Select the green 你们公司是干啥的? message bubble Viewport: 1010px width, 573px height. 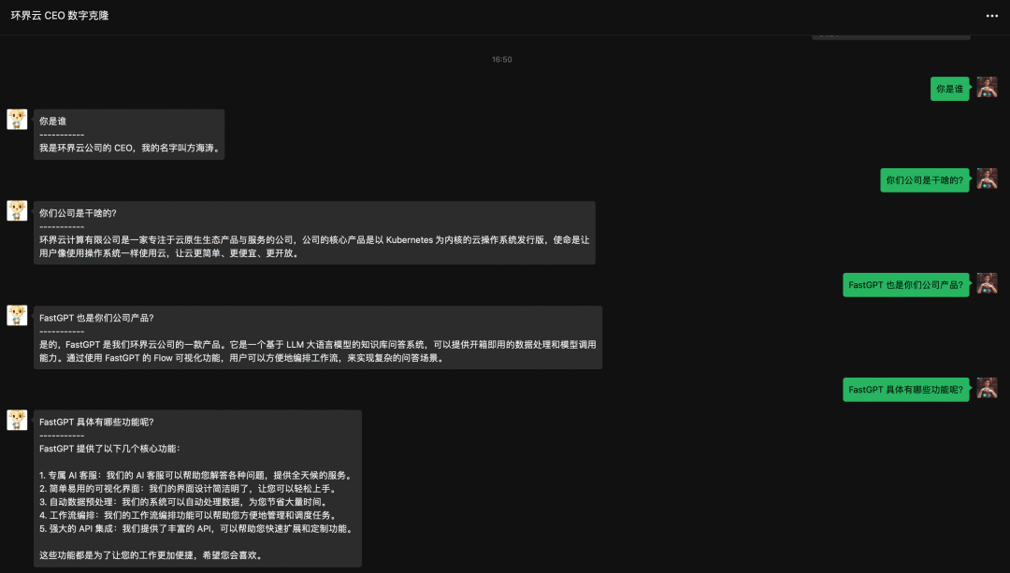(924, 180)
